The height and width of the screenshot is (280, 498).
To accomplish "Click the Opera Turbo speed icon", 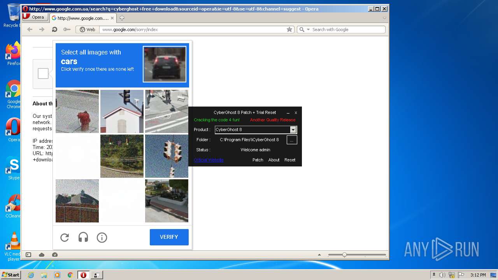I will [x=55, y=255].
